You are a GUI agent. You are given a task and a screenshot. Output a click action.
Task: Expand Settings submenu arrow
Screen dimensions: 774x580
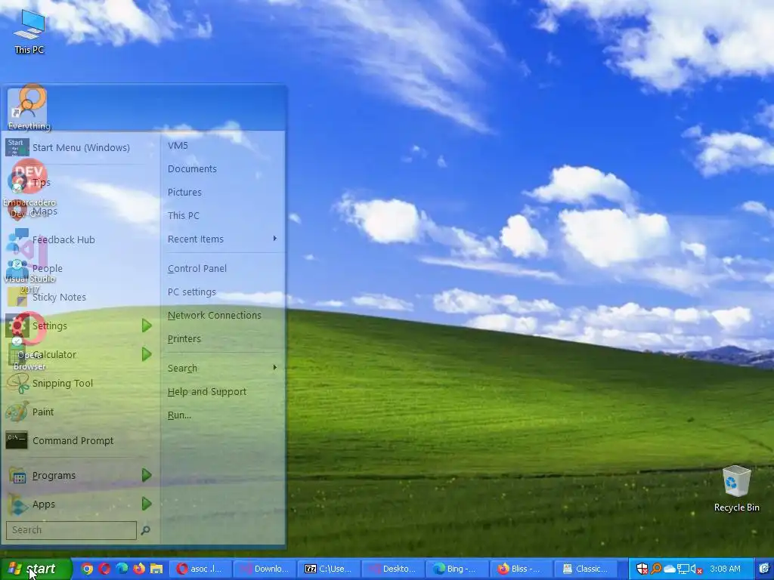(x=147, y=325)
